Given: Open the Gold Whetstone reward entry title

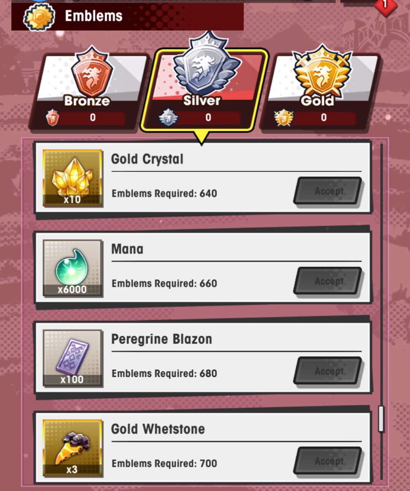Looking at the screenshot, I should [158, 429].
